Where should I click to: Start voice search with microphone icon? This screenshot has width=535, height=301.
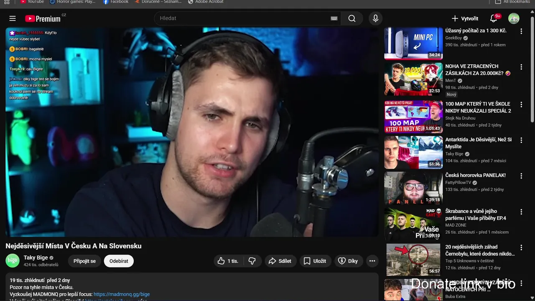[x=375, y=18]
